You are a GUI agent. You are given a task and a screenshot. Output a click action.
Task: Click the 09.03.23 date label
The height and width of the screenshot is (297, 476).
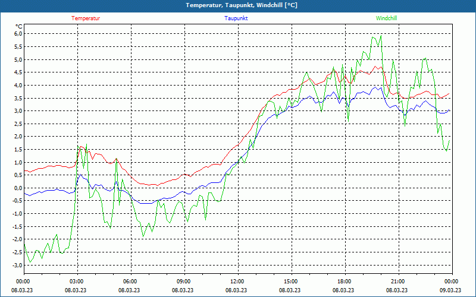coord(450,290)
